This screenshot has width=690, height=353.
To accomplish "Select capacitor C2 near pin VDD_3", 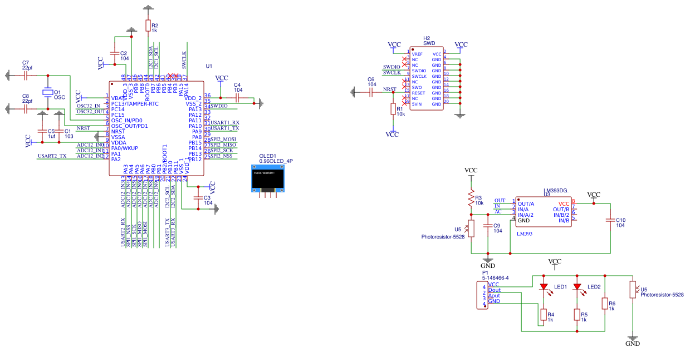I will click(115, 53).
